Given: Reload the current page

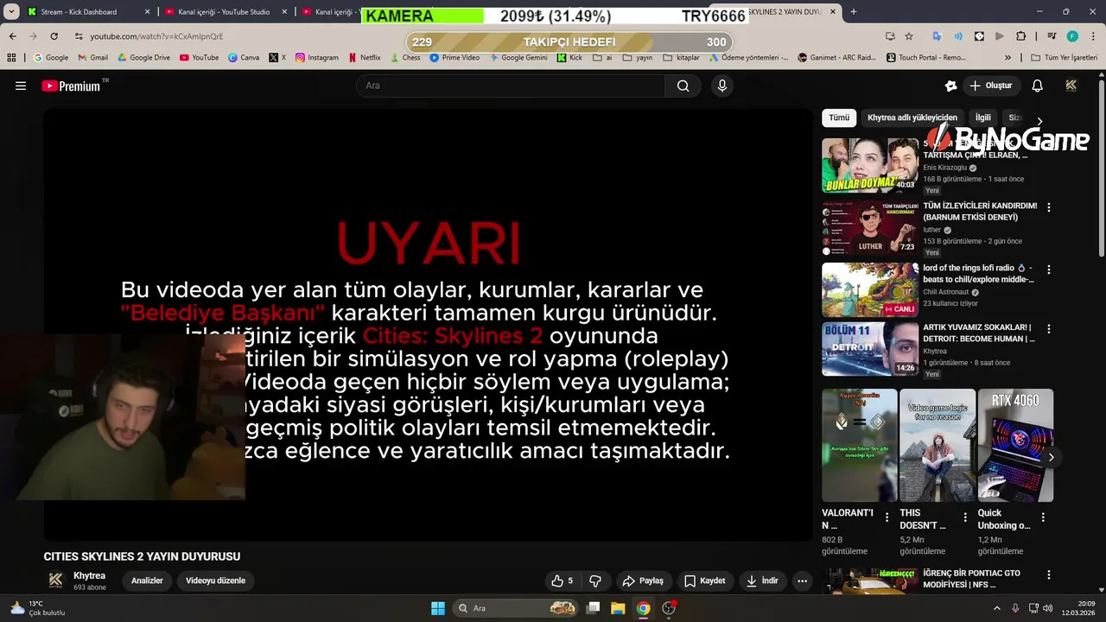Looking at the screenshot, I should coord(54,36).
